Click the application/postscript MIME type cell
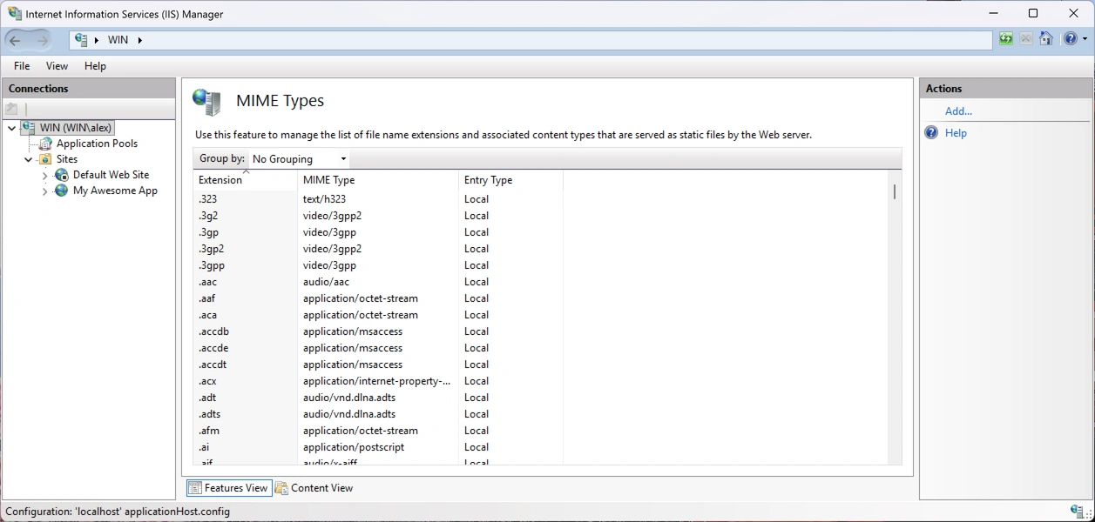Viewport: 1095px width, 522px height. [x=354, y=447]
